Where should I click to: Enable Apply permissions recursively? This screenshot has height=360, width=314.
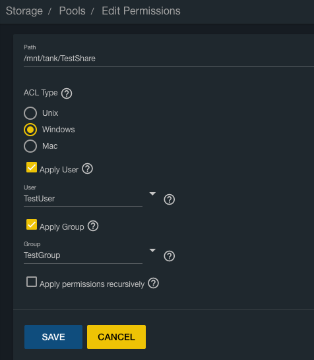pyautogui.click(x=32, y=282)
